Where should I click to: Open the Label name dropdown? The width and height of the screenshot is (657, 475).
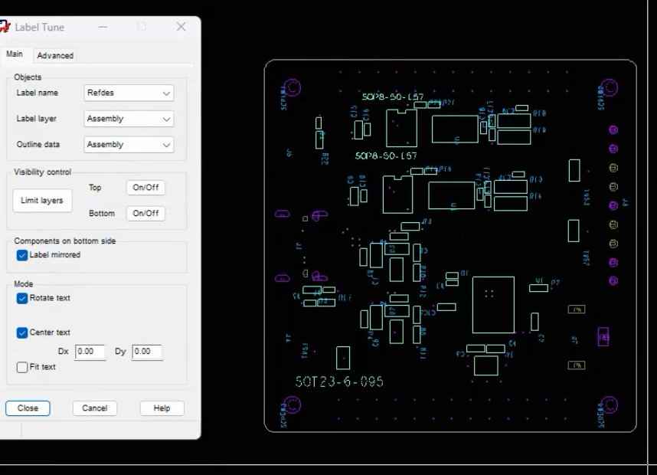(x=129, y=93)
